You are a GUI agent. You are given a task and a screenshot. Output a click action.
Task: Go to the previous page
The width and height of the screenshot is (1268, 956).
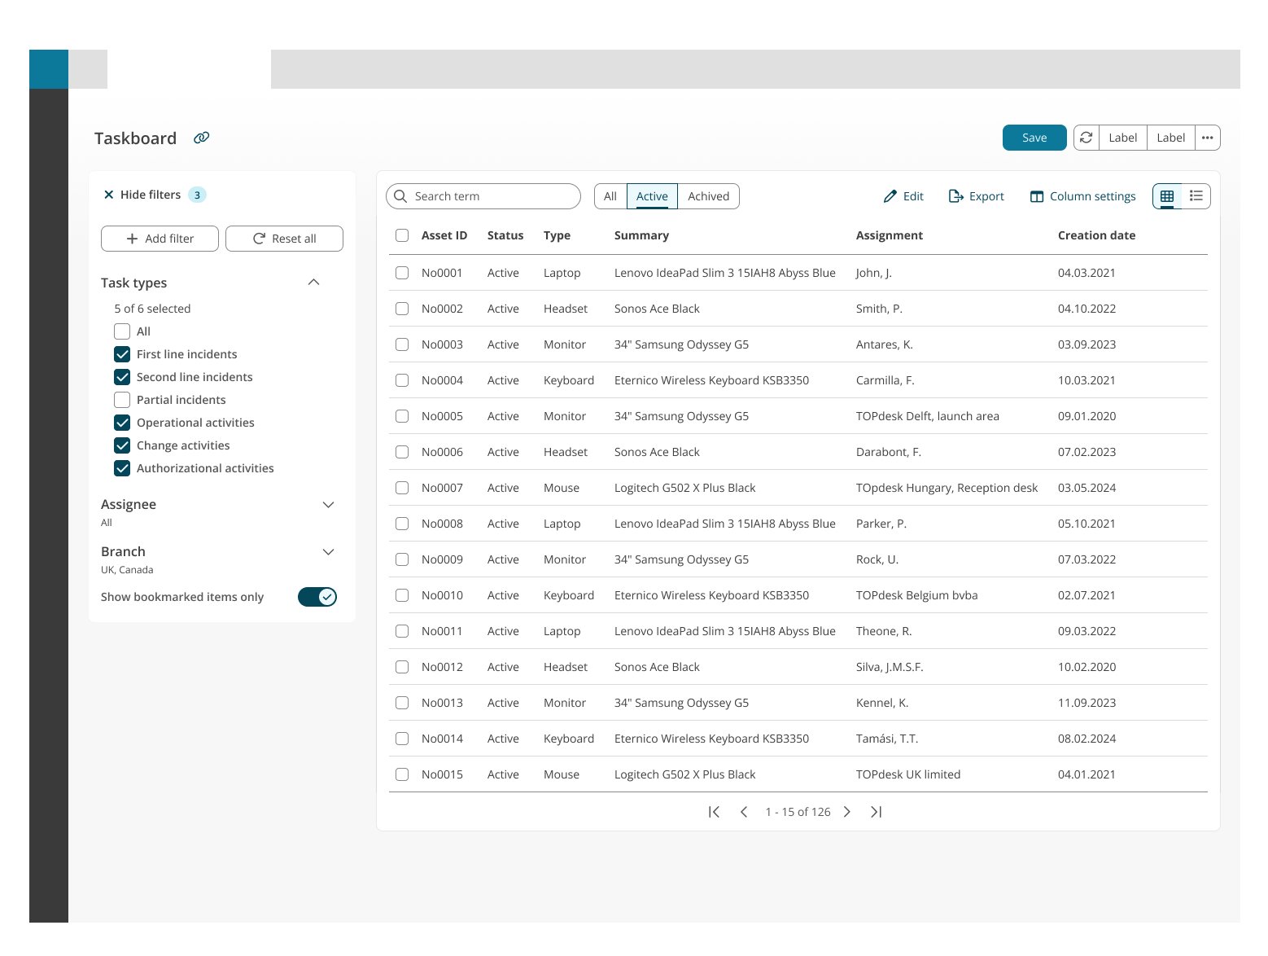744,812
